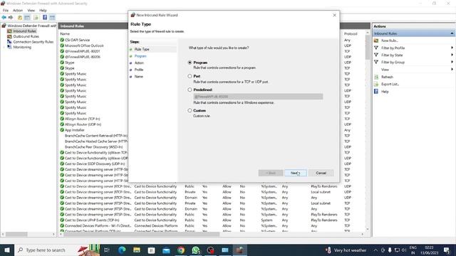The image size is (456, 256).
Task: Show hidden system tray icons chevron
Action: [375, 250]
